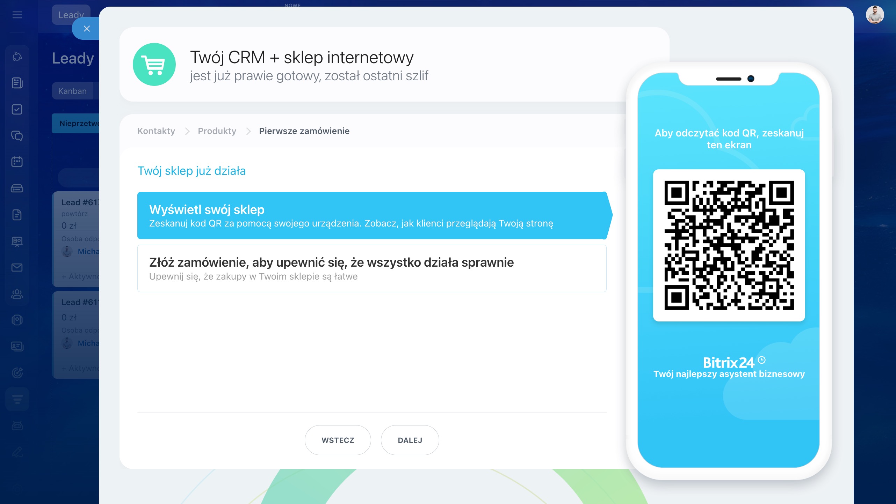Click the news Feed sidebar icon
Viewport: 896px width, 504px height.
coord(17,83)
